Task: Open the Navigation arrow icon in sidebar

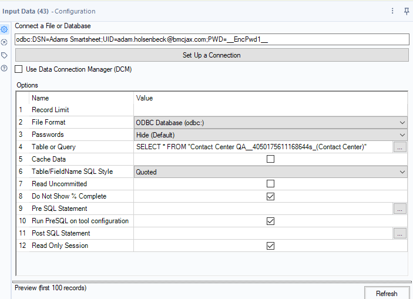Action: [4, 42]
